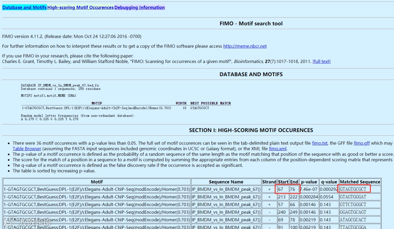This screenshot has width=394, height=229.
Task: Open the fimo.xml file link
Action: pos(277,149)
